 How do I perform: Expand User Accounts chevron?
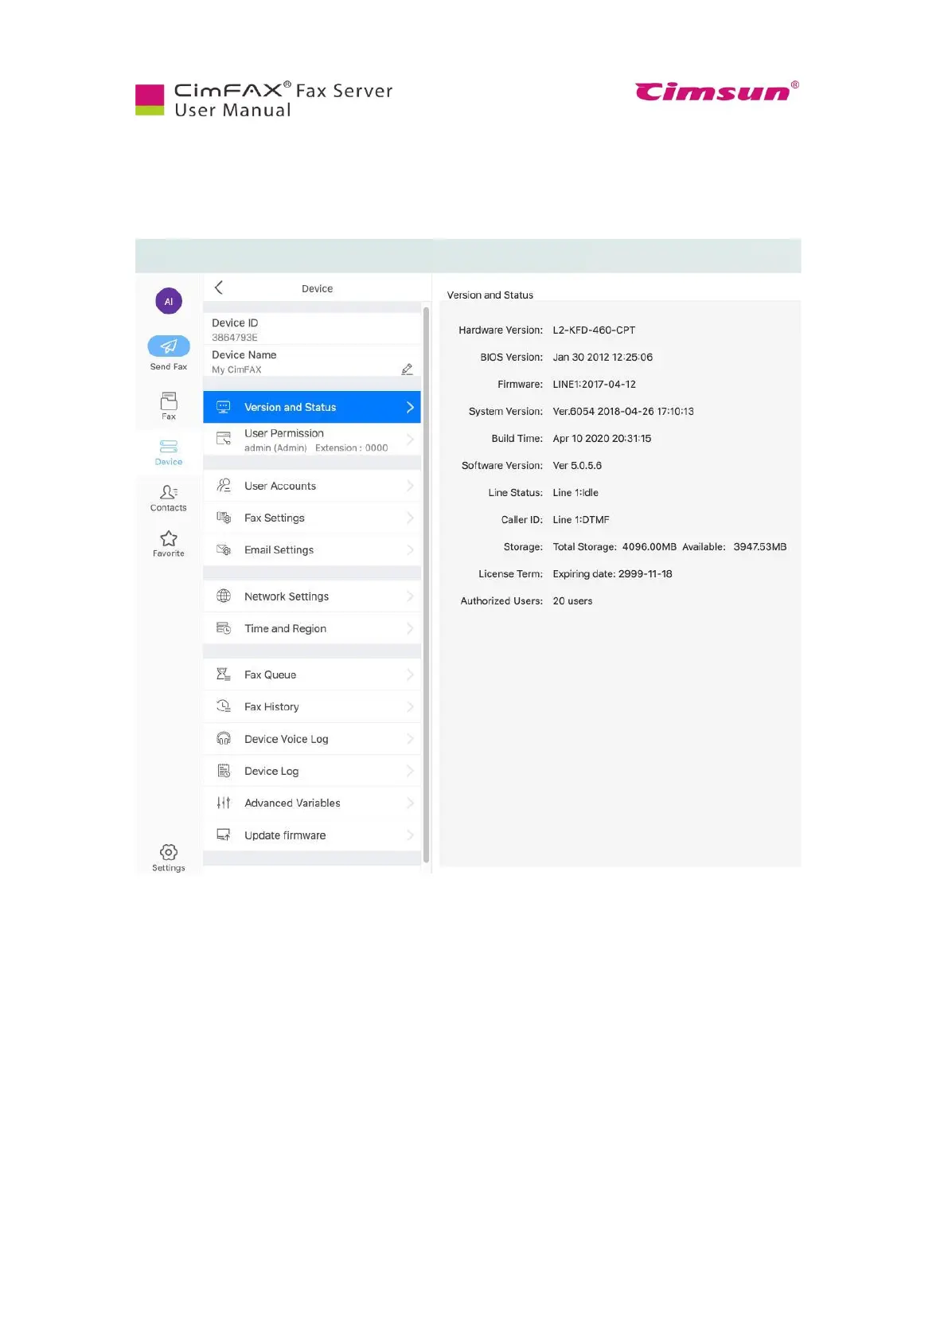coord(410,486)
